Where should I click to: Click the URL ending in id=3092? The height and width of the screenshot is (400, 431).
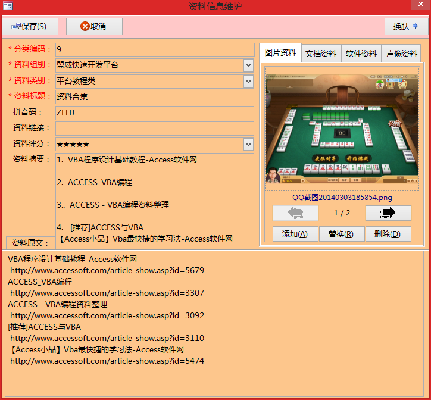(107, 315)
